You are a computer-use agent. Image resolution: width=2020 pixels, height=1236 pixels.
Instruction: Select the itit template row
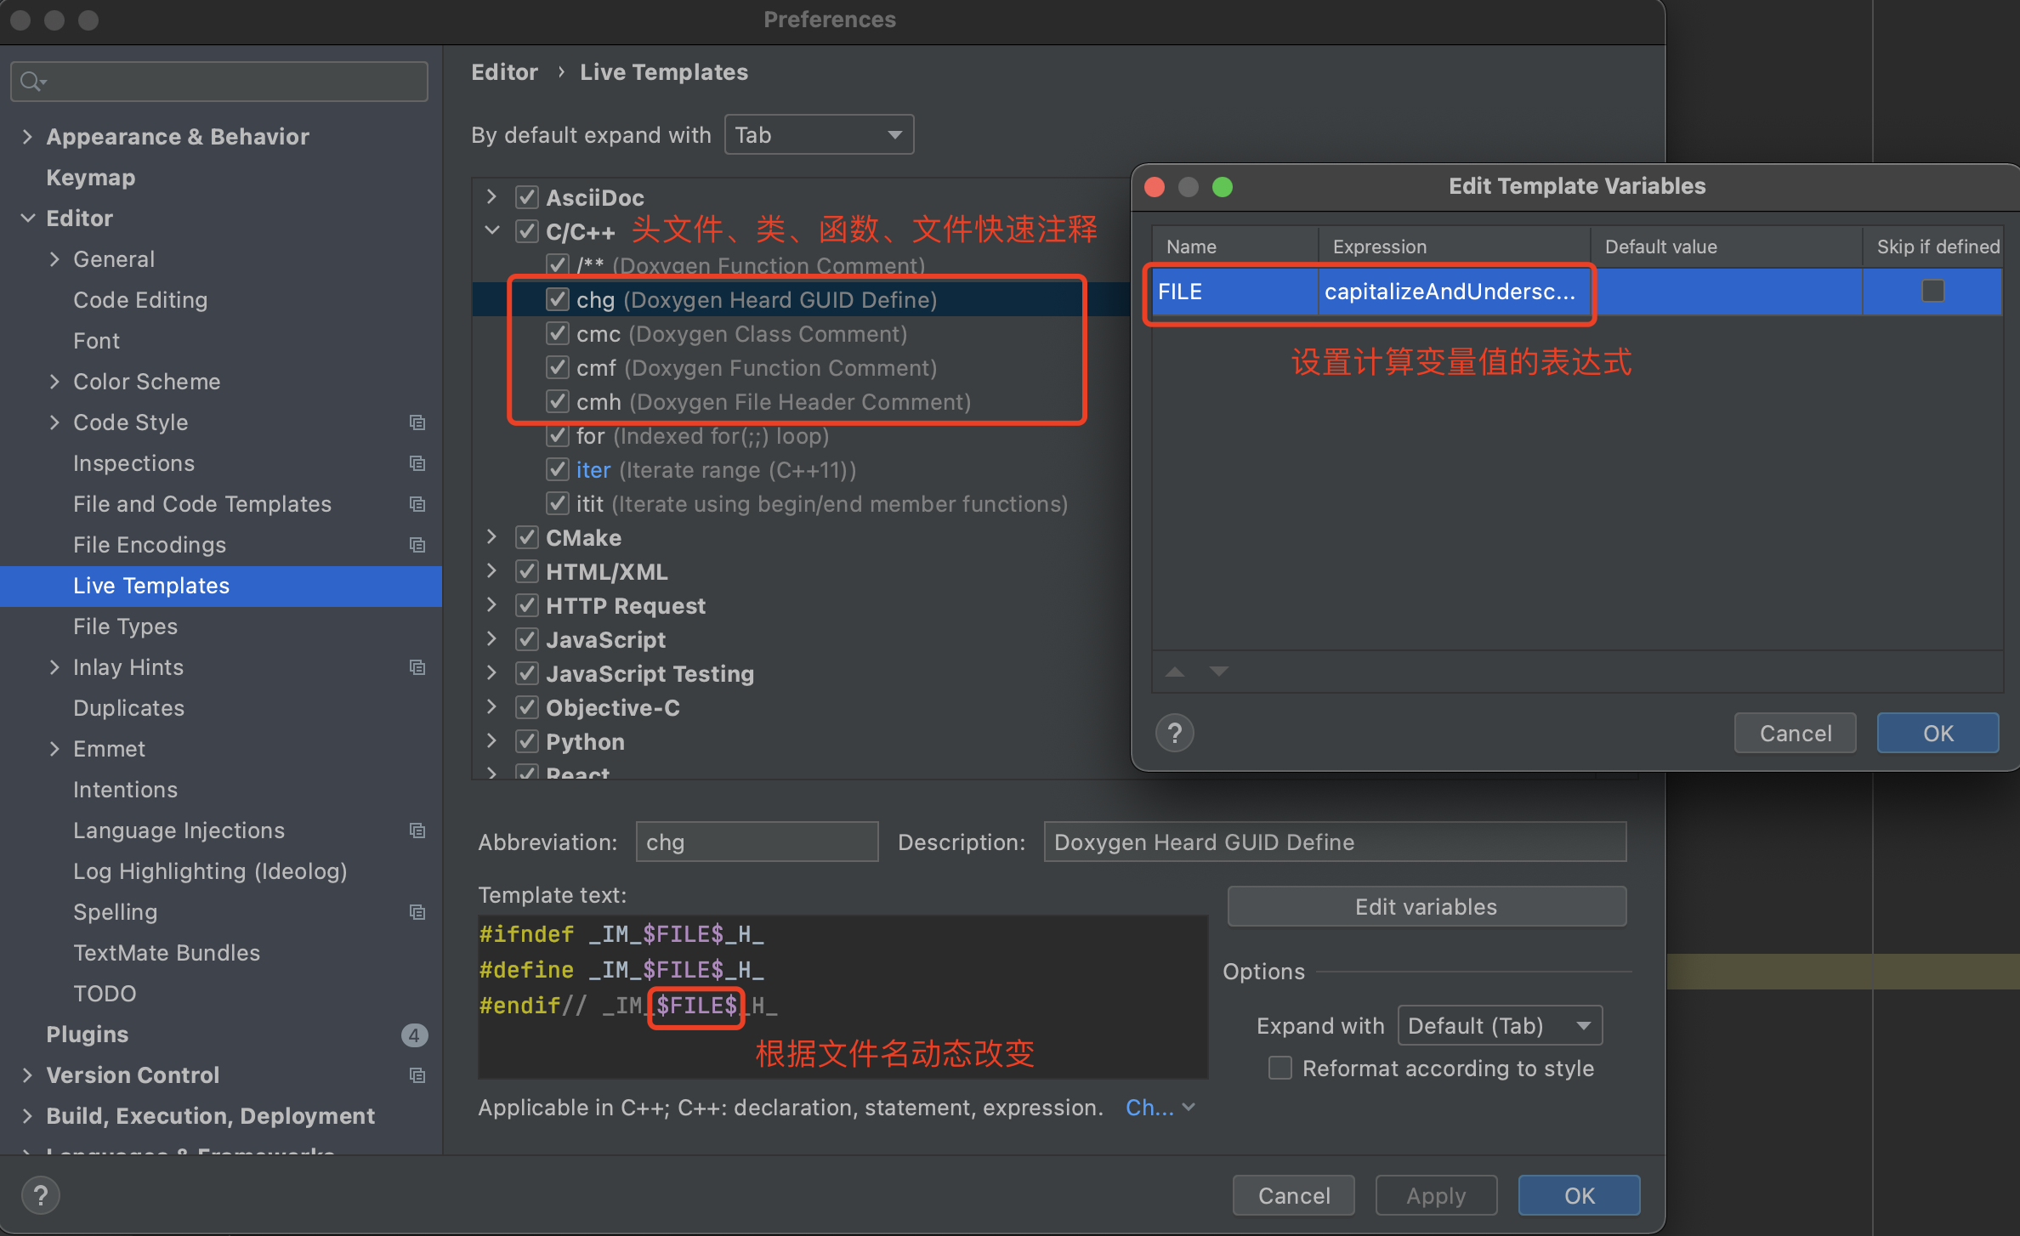click(821, 504)
